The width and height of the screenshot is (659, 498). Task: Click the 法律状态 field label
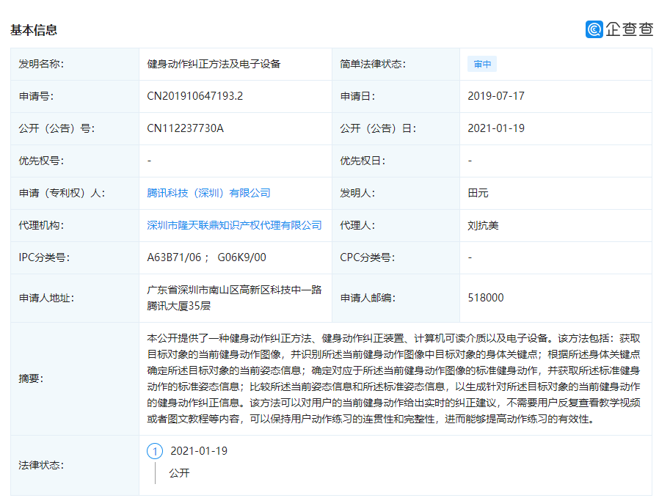pyautogui.click(x=41, y=465)
